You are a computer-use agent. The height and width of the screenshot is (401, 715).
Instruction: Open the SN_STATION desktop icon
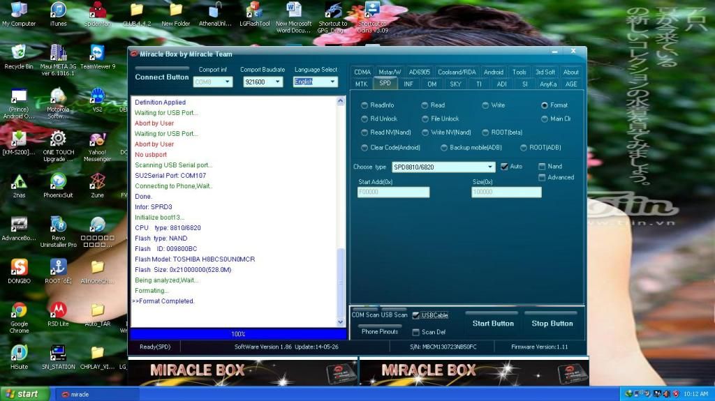tap(59, 357)
